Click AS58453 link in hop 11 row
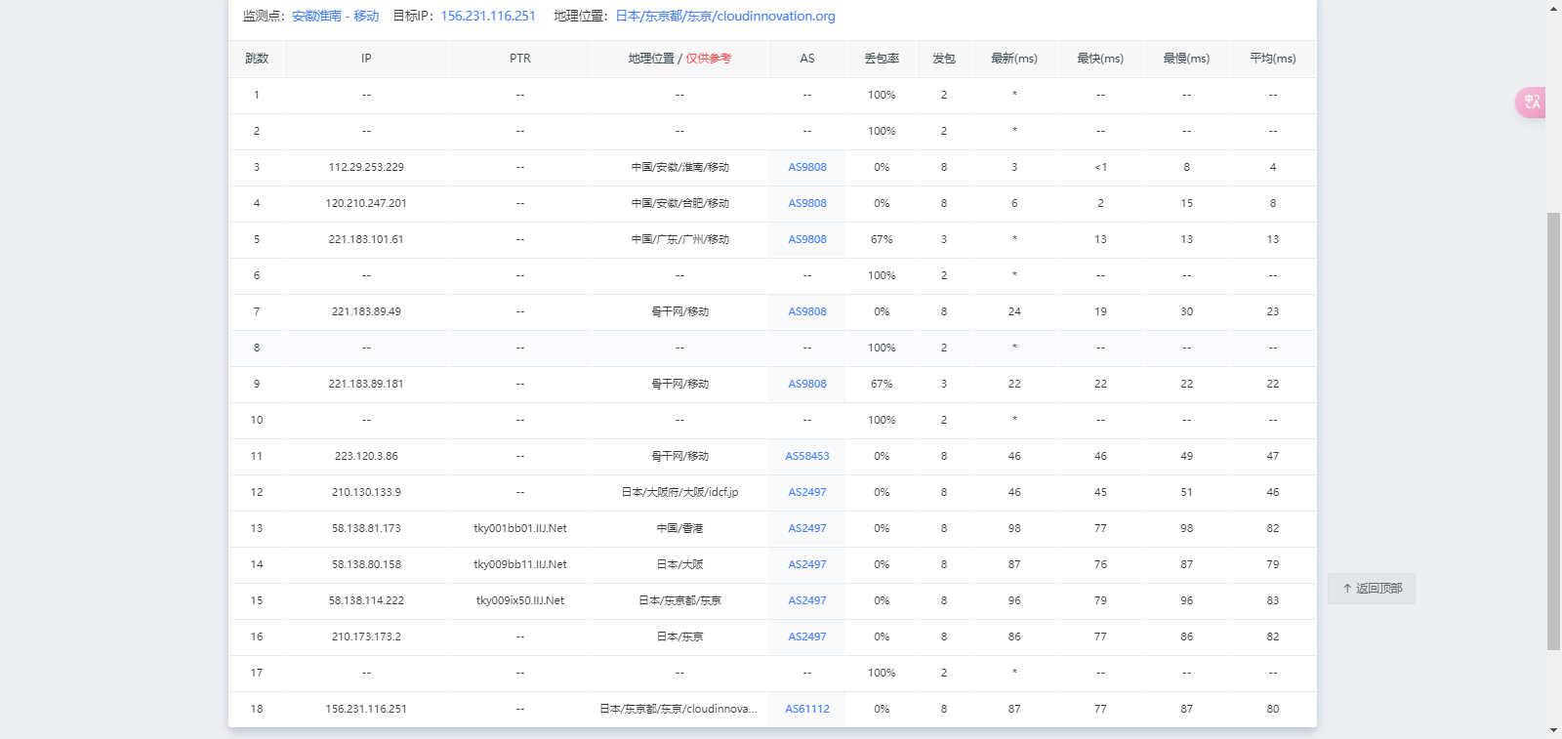Screen dimensions: 1562x739 pos(806,457)
